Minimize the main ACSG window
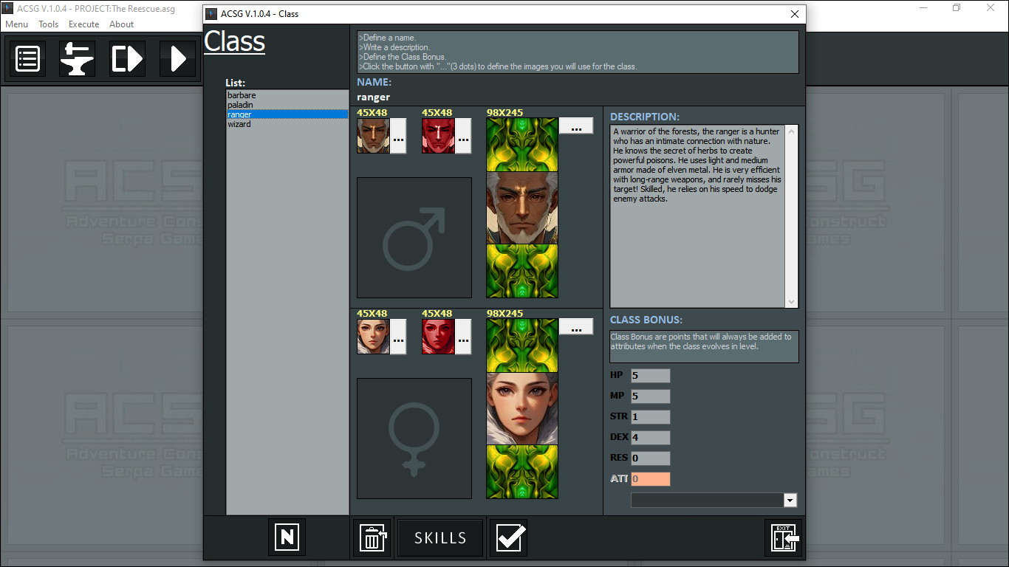The image size is (1009, 567). pos(923,8)
